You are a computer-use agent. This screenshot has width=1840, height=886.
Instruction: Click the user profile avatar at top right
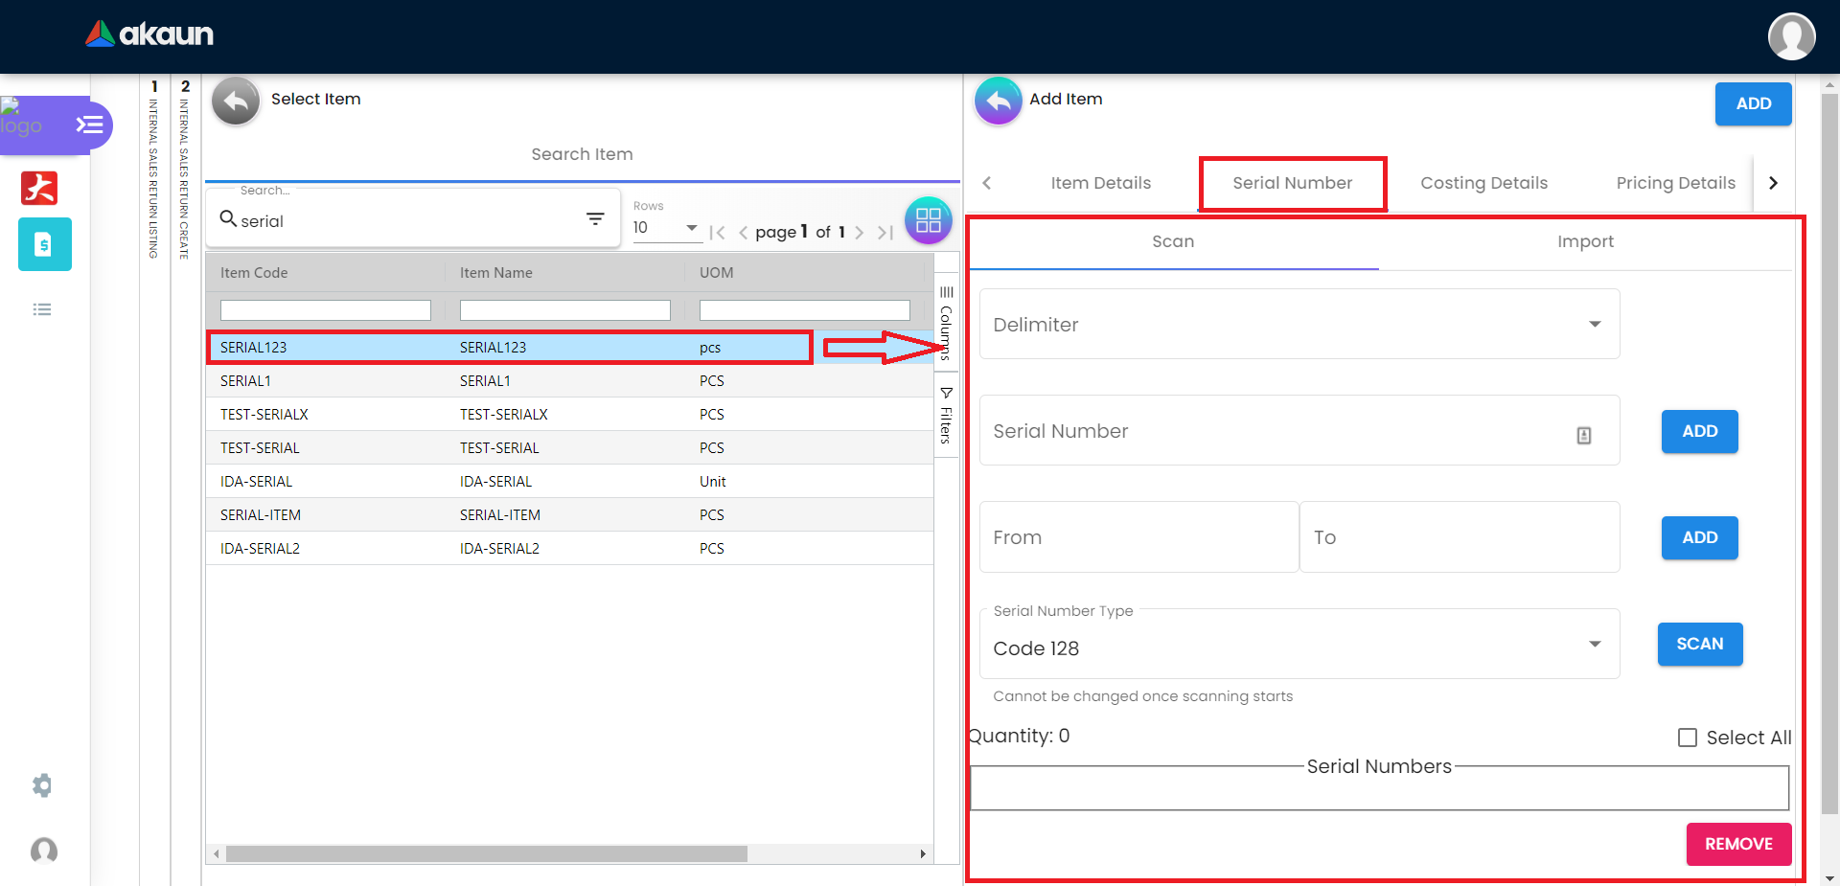(1790, 36)
